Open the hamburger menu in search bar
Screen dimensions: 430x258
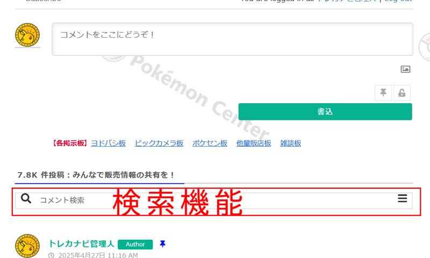402,198
